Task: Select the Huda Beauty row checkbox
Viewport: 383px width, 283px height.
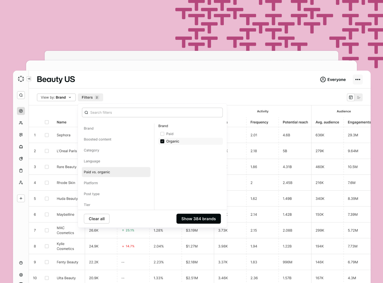Action: [47, 199]
